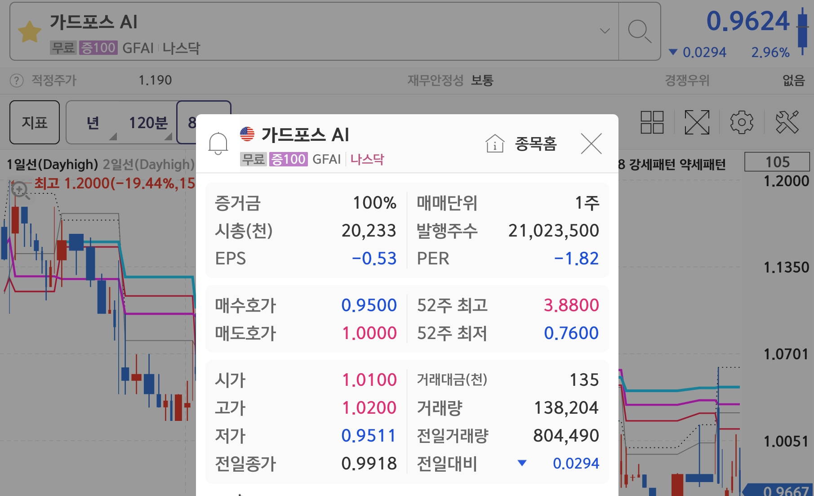814x496 pixels.
Task: Click the mini candlestick icon by price
Action: [803, 31]
